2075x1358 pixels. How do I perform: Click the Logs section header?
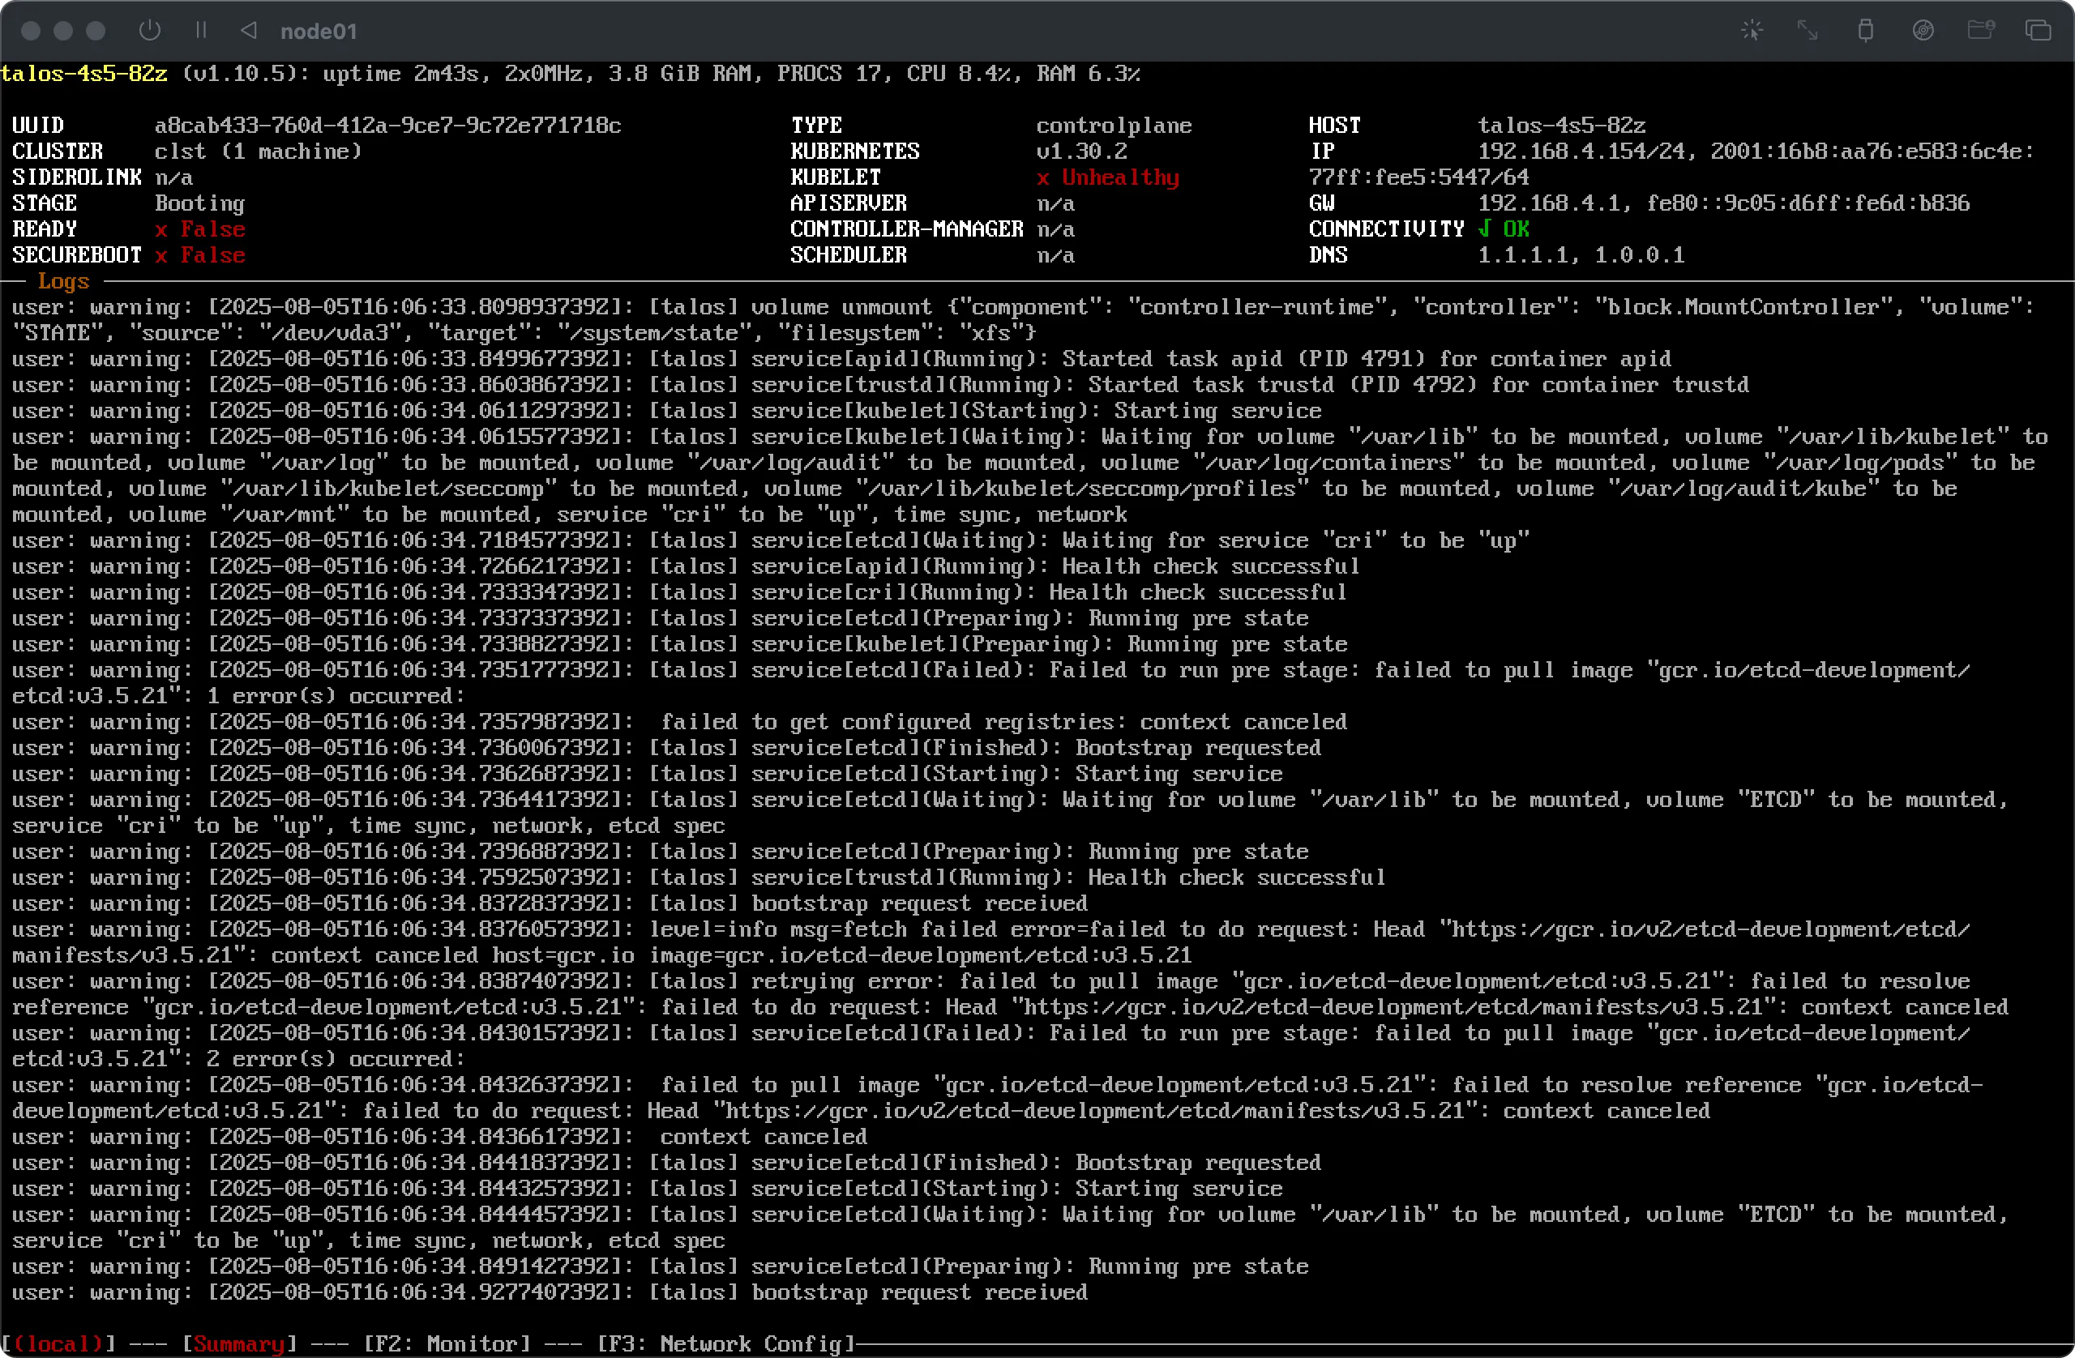[x=64, y=280]
